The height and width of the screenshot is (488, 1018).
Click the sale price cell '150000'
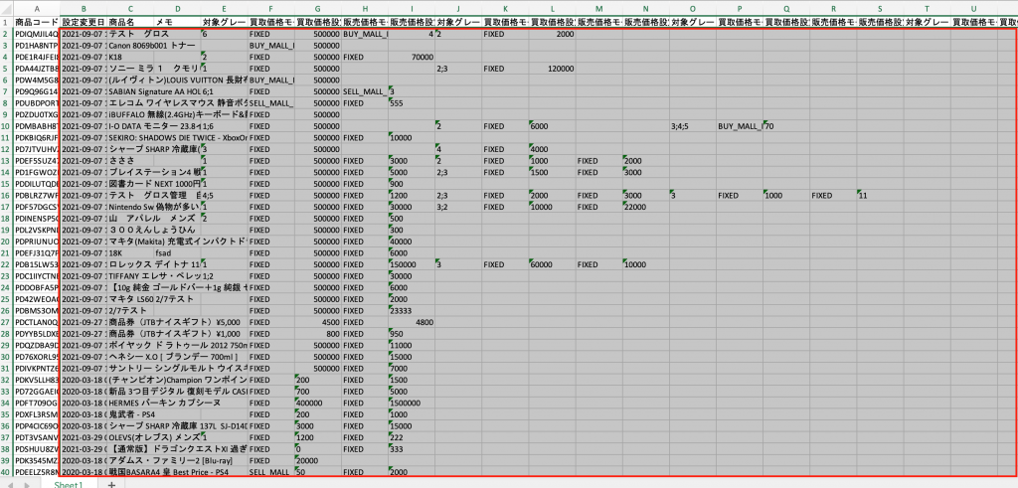pyautogui.click(x=412, y=264)
